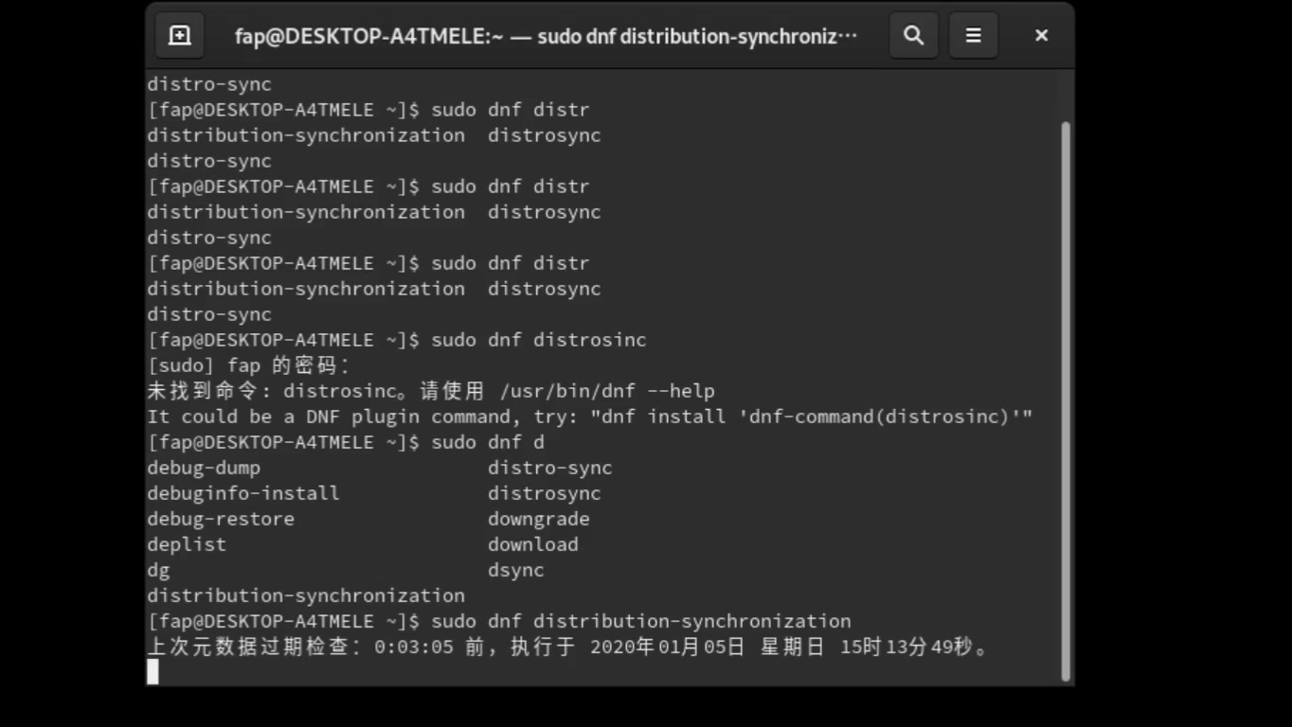Click the 'deplist' completion entry
The height and width of the screenshot is (727, 1292).
tap(186, 543)
